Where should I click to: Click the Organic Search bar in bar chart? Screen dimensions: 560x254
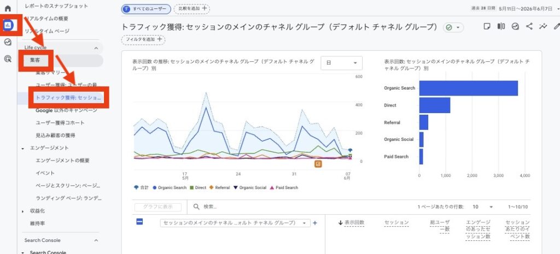[469, 88]
